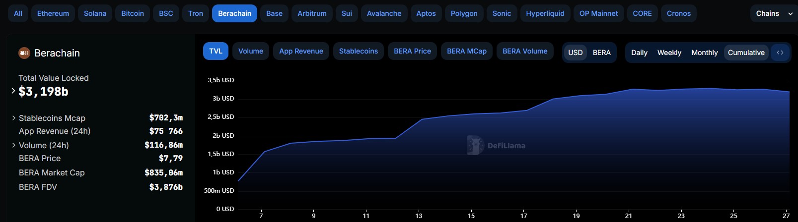Click the chart point at day 13
798x222 pixels.
[x=422, y=119]
